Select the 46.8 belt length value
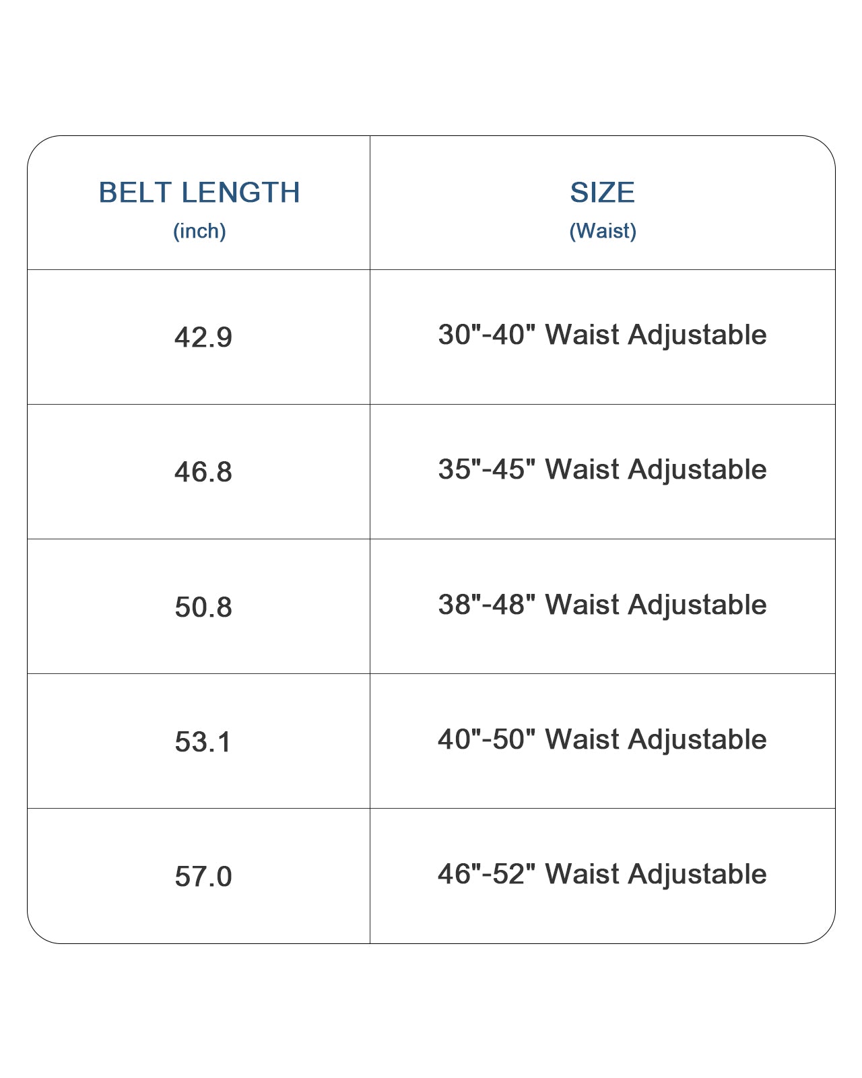Viewport: 862px width, 1078px height. click(203, 472)
